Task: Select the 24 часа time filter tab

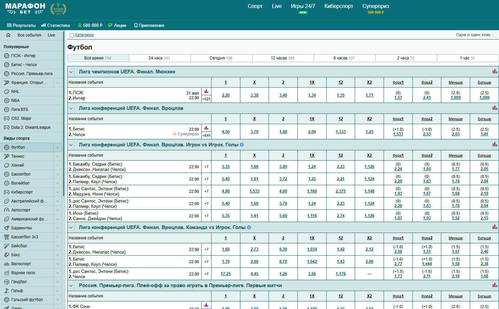Action: (159, 58)
